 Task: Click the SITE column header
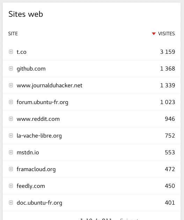13,34
